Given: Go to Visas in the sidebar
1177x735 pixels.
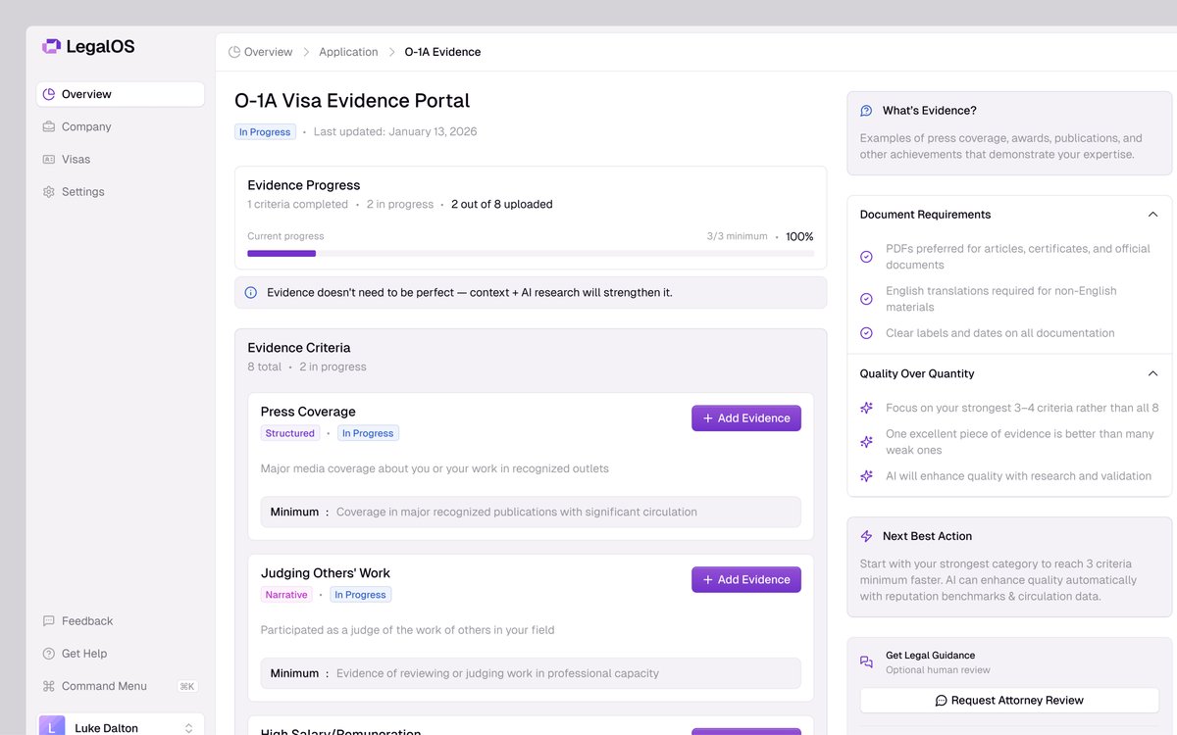Looking at the screenshot, I should 120,159.
